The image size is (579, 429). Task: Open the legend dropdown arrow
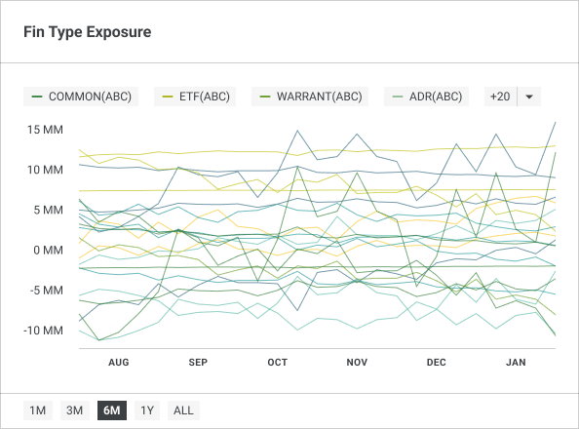click(x=529, y=97)
